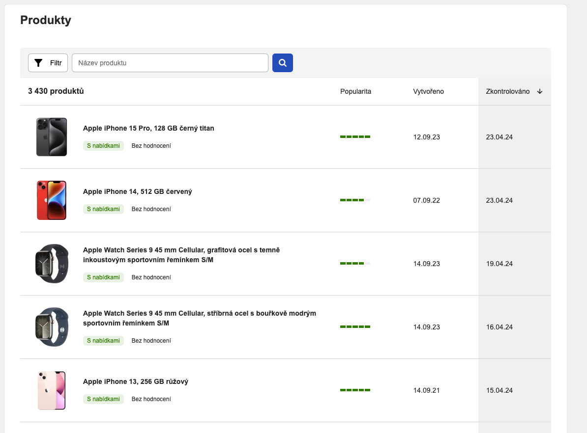
Task: Open Apple iPhone 14, 512 GB červený link
Action: point(138,191)
